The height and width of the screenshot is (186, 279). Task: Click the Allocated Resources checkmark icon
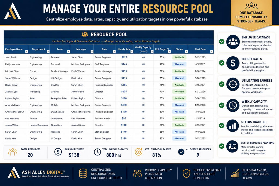point(181,152)
